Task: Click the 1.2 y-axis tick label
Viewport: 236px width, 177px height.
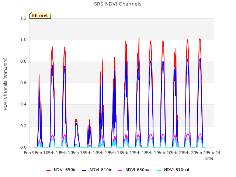Action: pyautogui.click(x=23, y=18)
